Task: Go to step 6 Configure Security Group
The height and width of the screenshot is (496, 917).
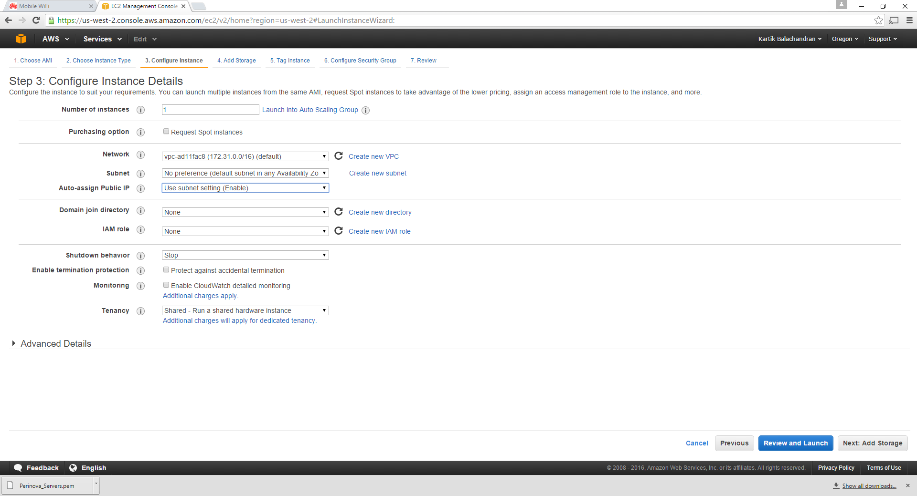Action: pos(360,61)
